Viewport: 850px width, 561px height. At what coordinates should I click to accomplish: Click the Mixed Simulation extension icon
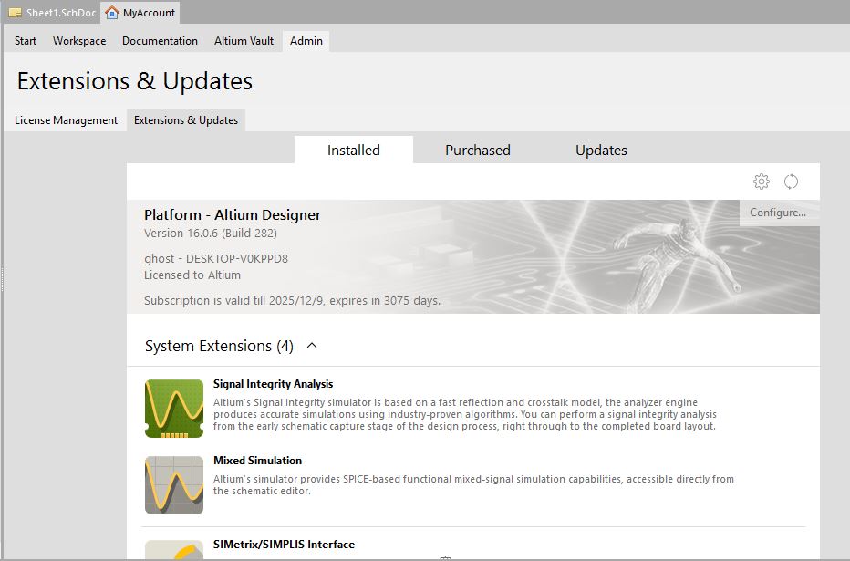174,484
